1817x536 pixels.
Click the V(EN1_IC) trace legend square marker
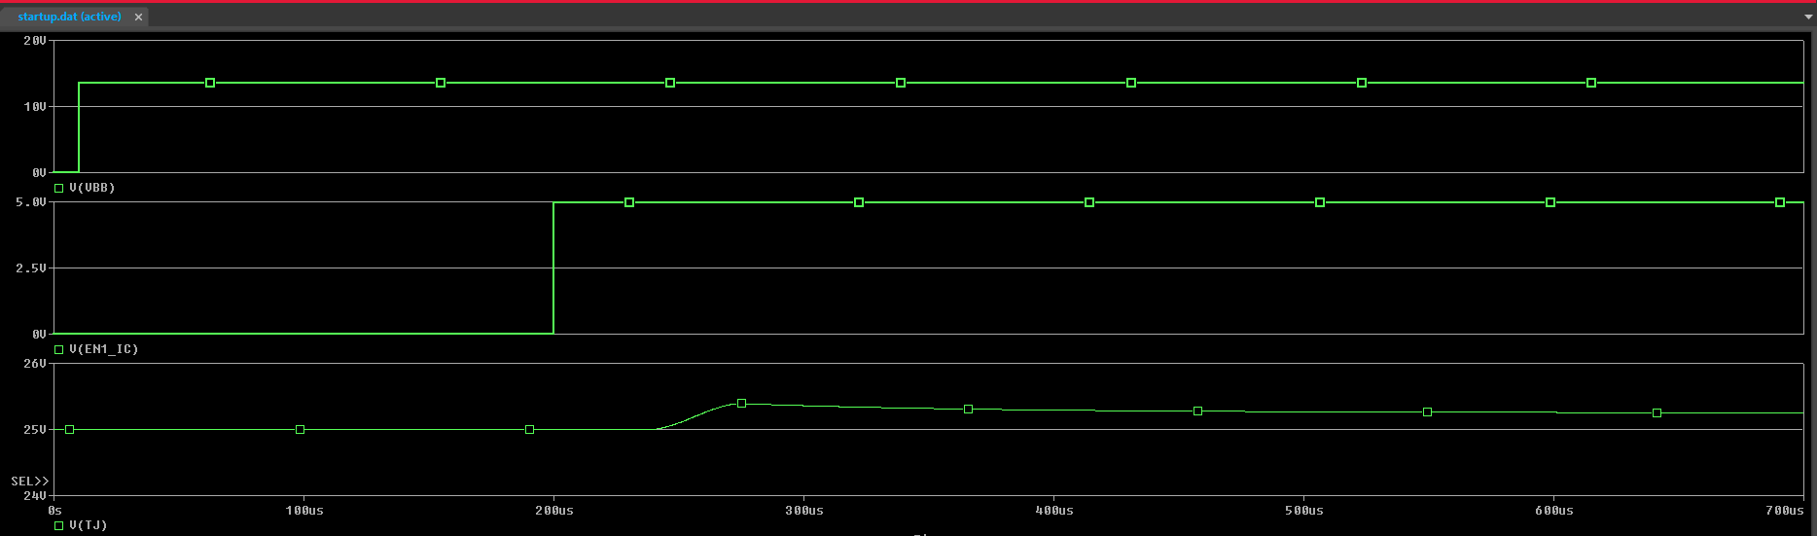(x=59, y=349)
